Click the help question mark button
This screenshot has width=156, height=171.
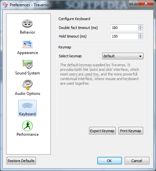pyautogui.click(x=134, y=3)
